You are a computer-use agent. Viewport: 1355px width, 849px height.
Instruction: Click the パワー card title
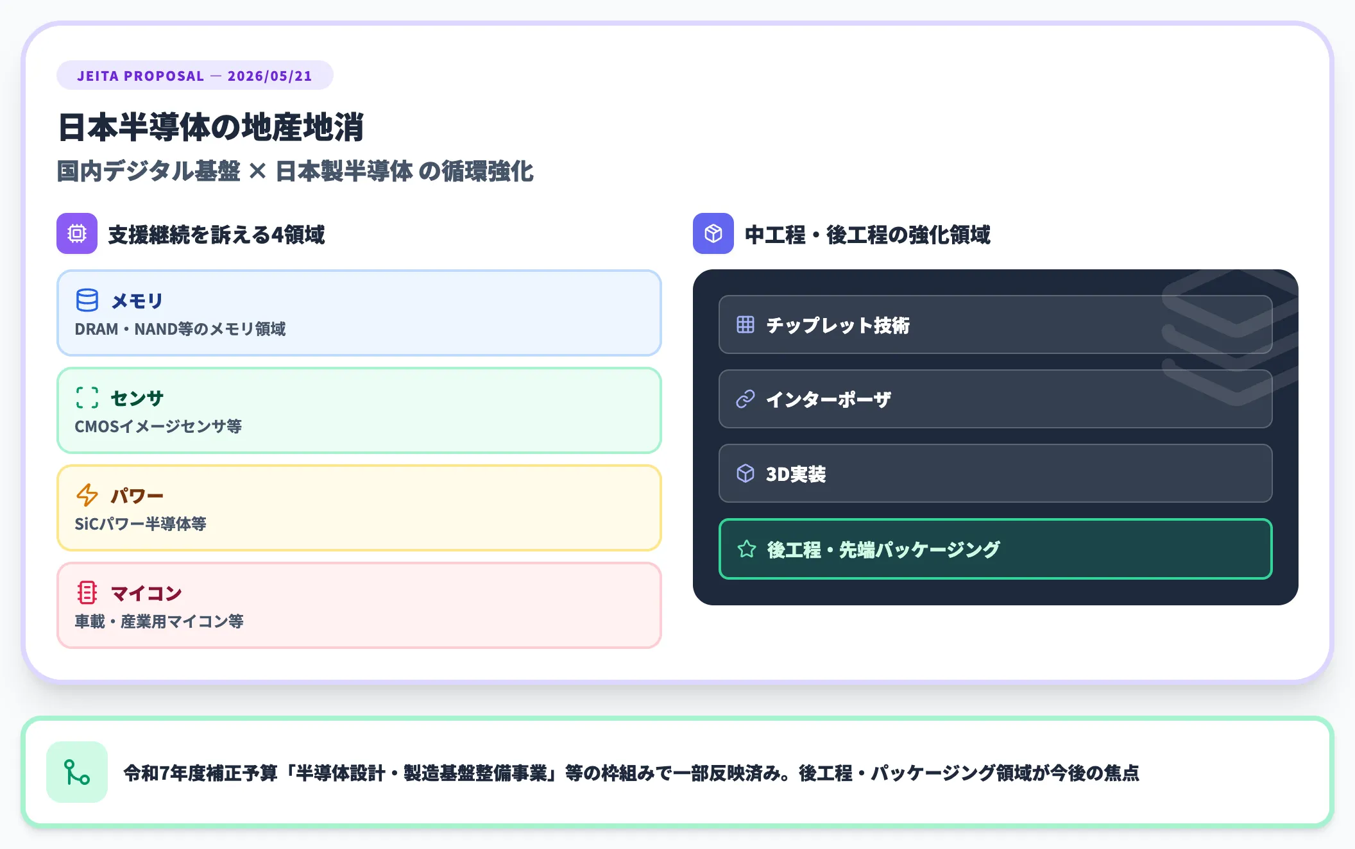tap(137, 496)
